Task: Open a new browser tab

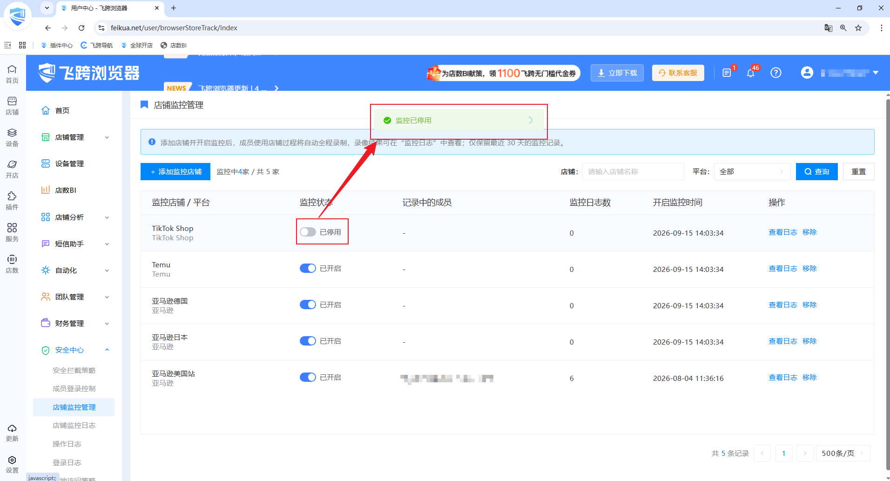Action: (174, 8)
